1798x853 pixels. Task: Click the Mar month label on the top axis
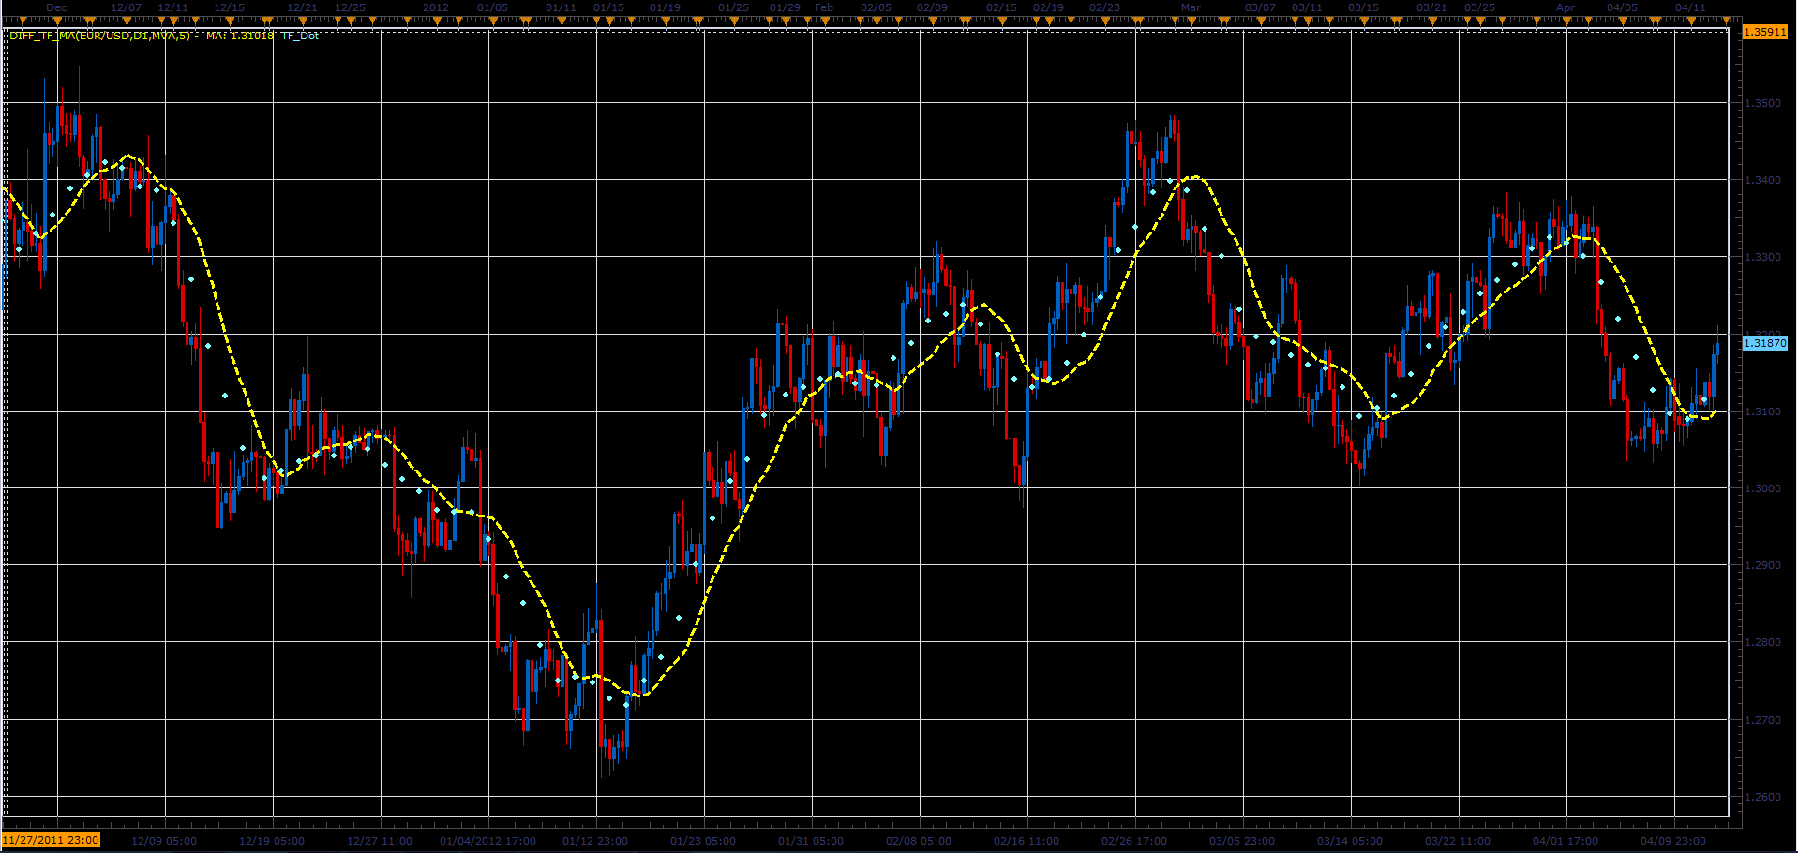pos(1191,7)
